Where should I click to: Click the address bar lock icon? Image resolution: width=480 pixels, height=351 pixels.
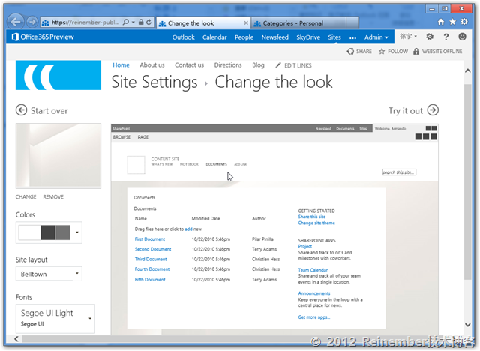[141, 22]
